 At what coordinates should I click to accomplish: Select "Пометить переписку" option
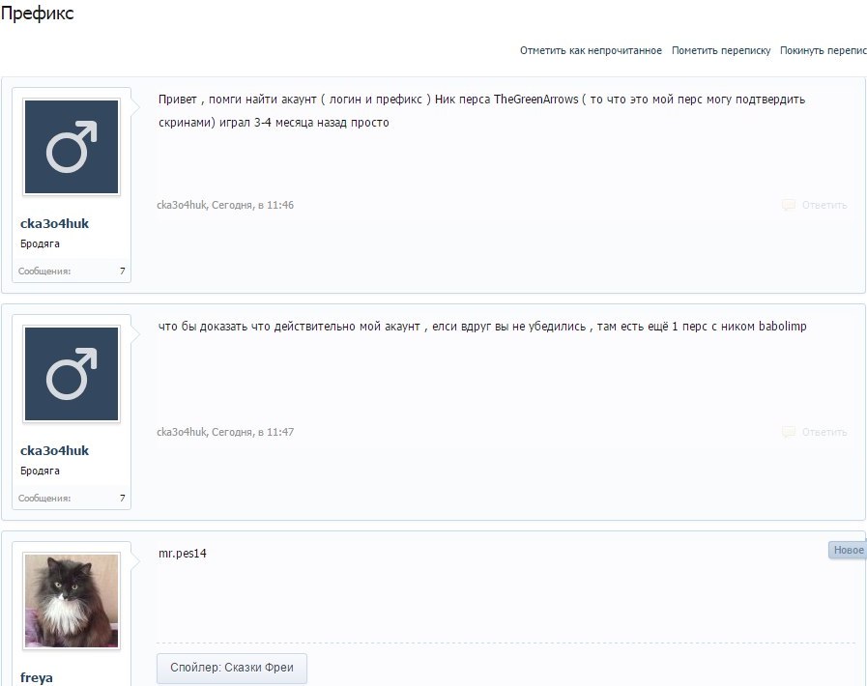pyautogui.click(x=721, y=50)
